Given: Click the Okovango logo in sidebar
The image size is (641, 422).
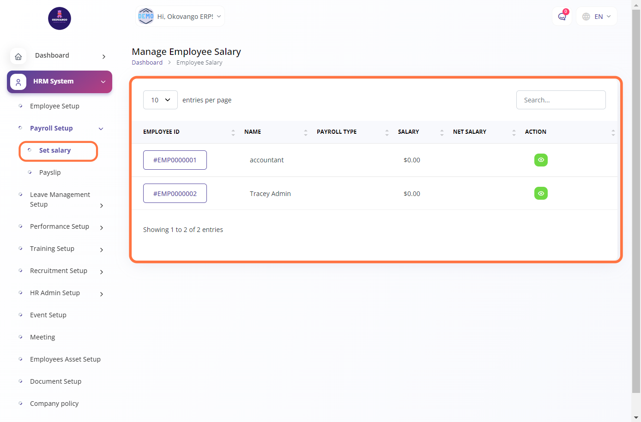Looking at the screenshot, I should (x=60, y=18).
